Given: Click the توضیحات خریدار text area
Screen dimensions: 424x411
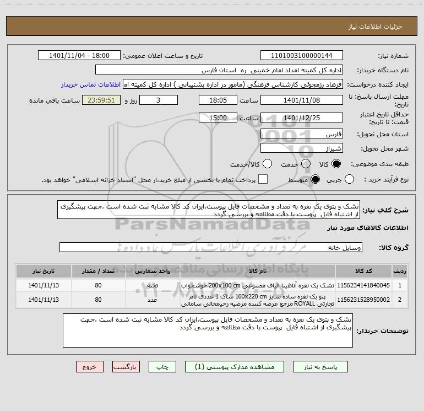Looking at the screenshot, I should [208, 330].
